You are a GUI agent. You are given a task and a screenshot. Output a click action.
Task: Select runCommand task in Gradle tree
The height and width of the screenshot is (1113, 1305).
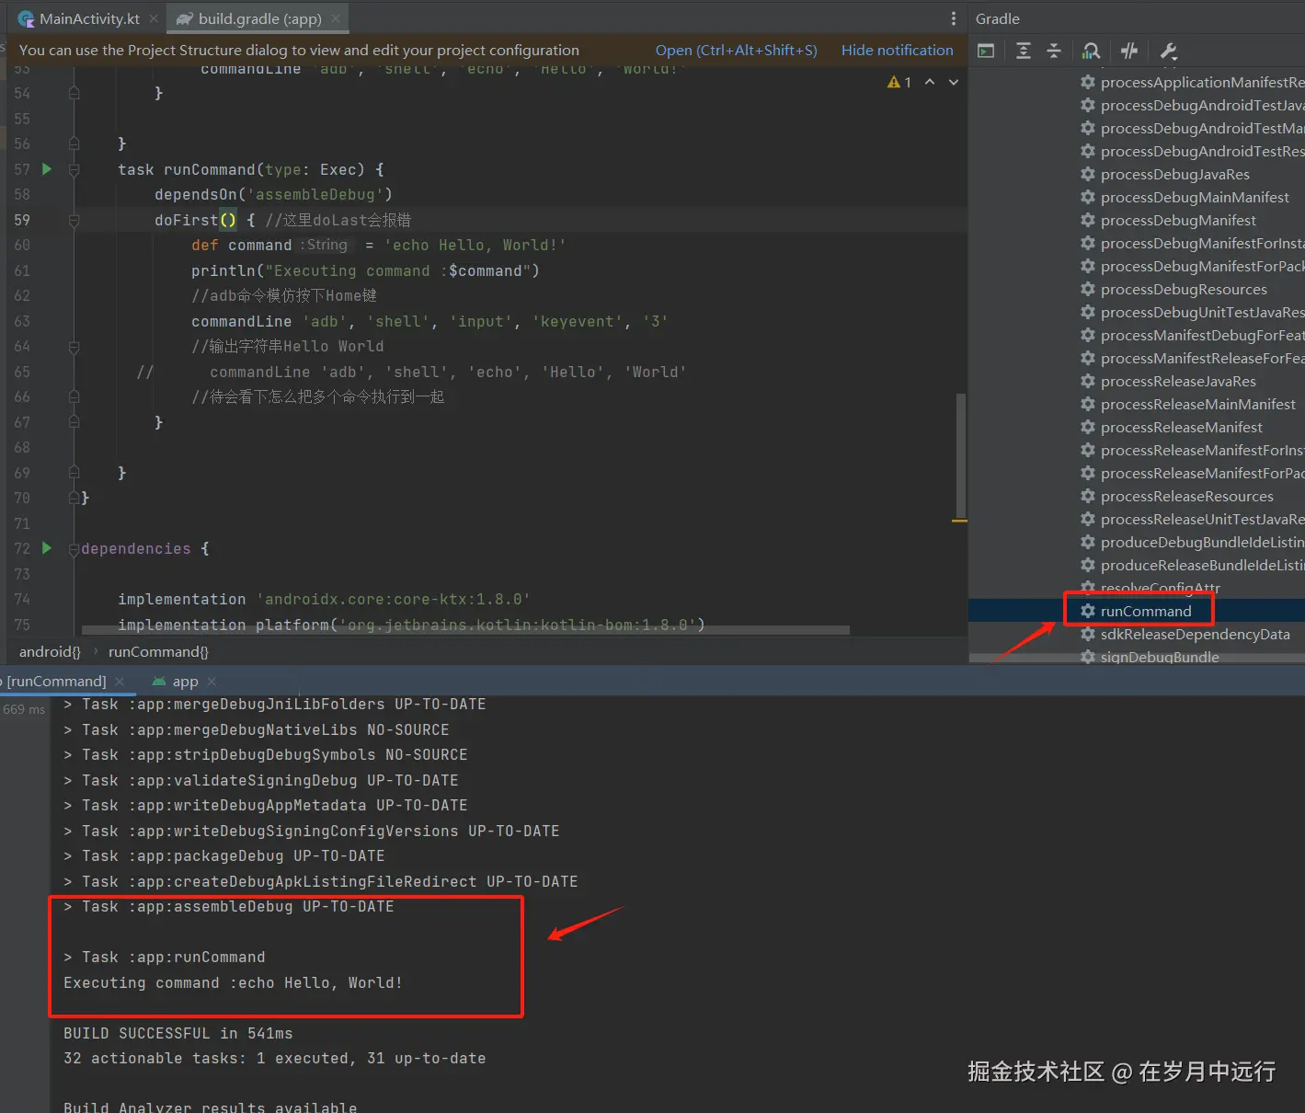(1145, 611)
